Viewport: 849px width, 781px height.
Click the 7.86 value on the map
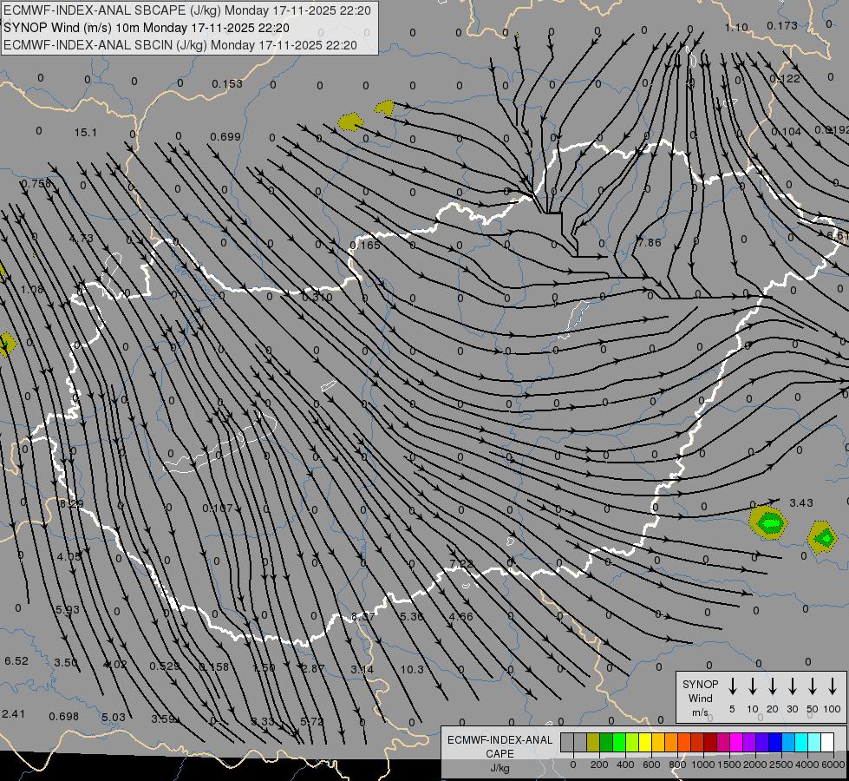coord(650,242)
